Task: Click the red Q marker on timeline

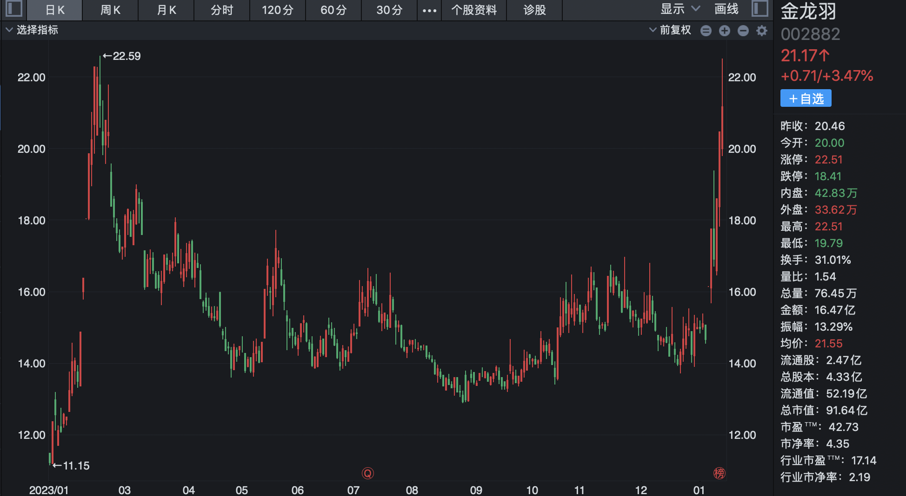Action: (x=367, y=473)
